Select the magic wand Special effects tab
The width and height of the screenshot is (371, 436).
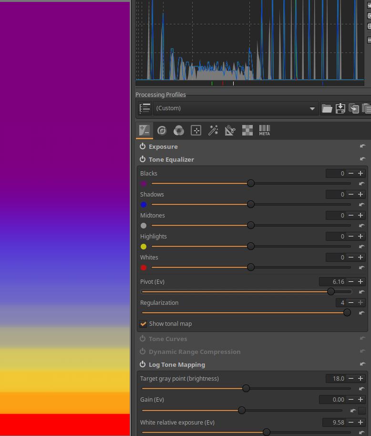tap(213, 130)
